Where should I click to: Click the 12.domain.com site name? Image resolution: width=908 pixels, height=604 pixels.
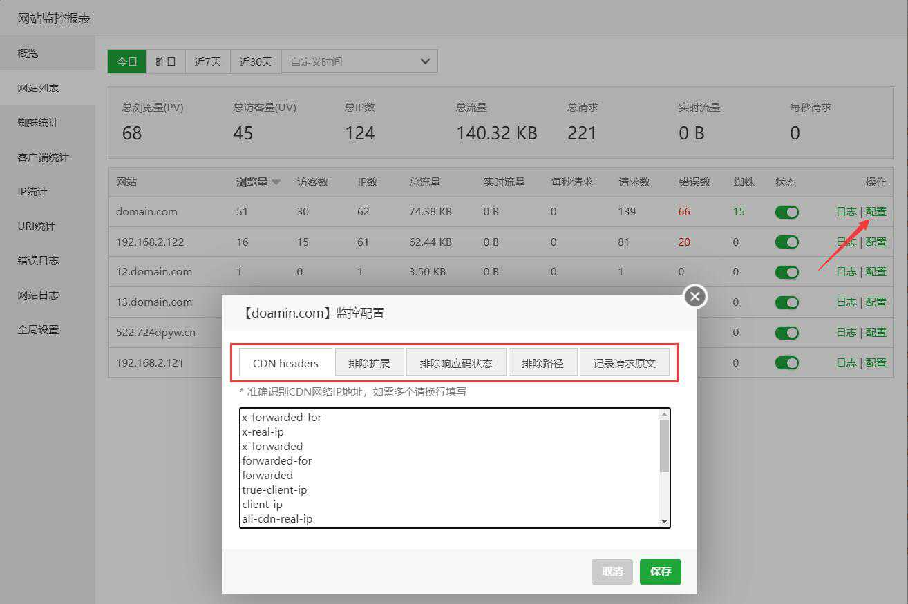[154, 272]
